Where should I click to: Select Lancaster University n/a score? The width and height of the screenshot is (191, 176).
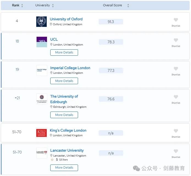pos(111,153)
